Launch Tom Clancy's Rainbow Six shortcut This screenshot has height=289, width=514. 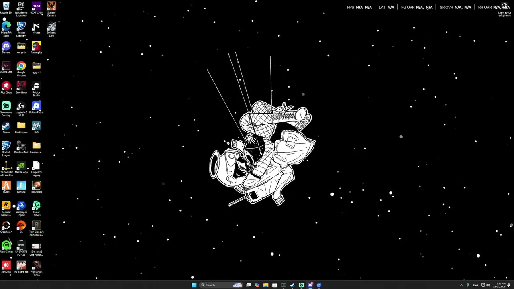click(x=36, y=229)
